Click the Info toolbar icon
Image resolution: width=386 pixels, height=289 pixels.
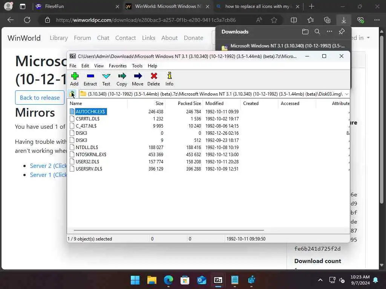pyautogui.click(x=169, y=79)
